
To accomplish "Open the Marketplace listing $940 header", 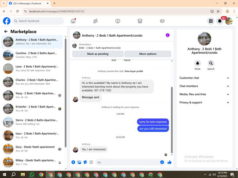I will [100, 48].
